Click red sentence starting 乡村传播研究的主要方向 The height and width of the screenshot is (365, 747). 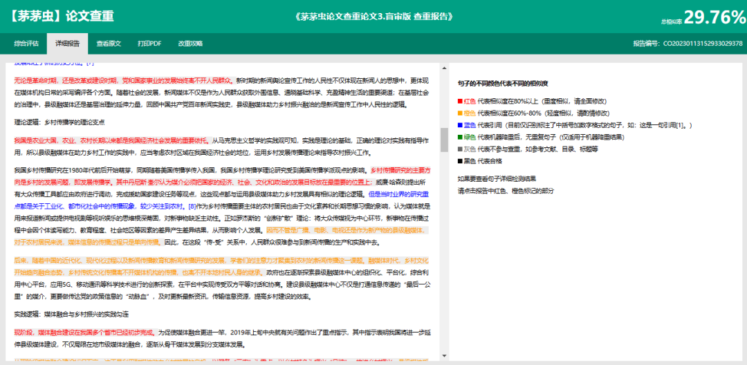[x=223, y=176]
